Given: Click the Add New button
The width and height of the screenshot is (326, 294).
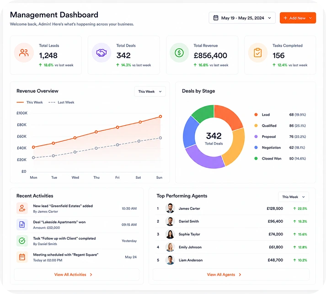Looking at the screenshot, I should tap(298, 18).
